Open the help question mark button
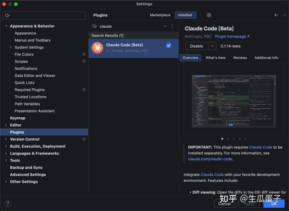This screenshot has height=211, width=289. (7, 203)
